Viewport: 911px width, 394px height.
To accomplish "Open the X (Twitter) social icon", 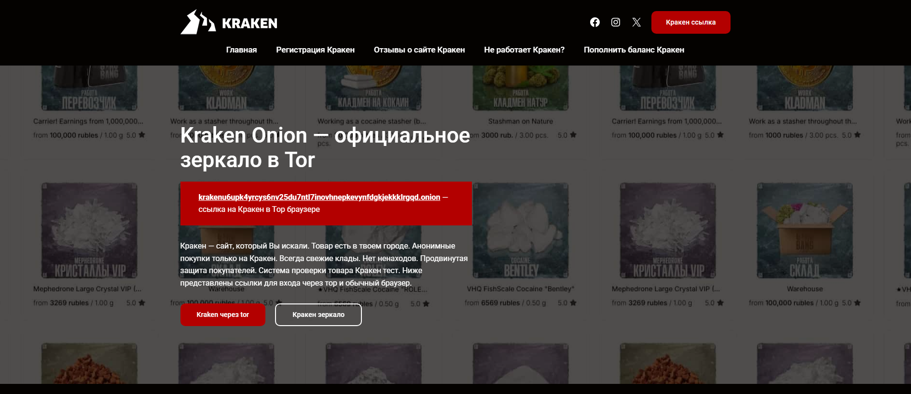I will pyautogui.click(x=636, y=22).
